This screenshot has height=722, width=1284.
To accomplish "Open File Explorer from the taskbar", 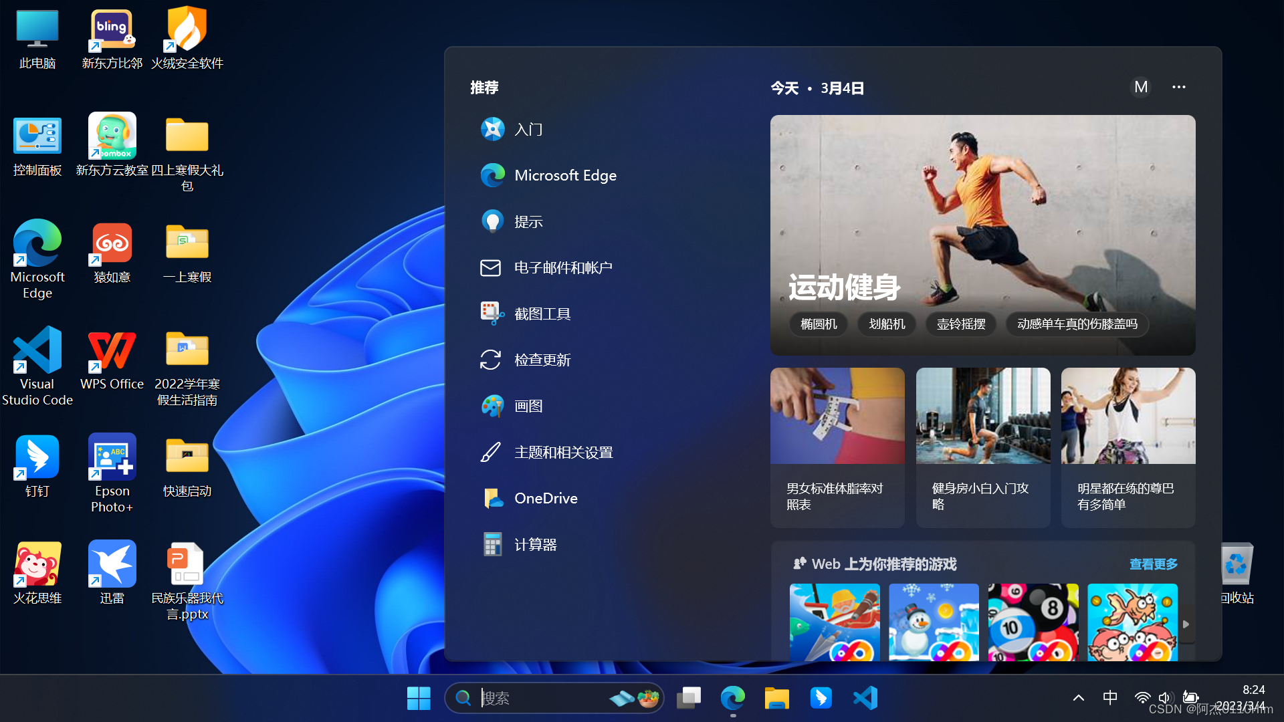I will [x=776, y=698].
